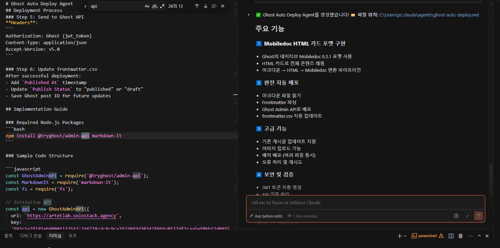Switch to the 디버그 콘솔 tab
The width and height of the screenshot is (500, 248).
click(x=31, y=236)
